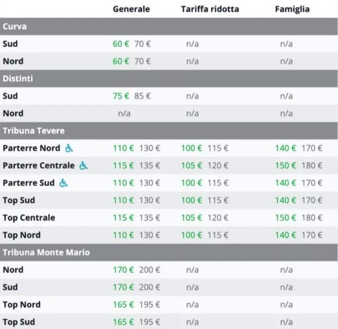This screenshot has width=338, height=329.
Task: Pick the 140 € Famiglia price for Top Sud
Action: coord(286,200)
